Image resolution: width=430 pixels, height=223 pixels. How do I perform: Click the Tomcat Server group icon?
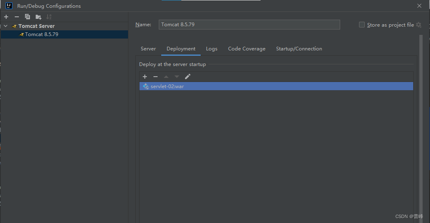pos(14,26)
